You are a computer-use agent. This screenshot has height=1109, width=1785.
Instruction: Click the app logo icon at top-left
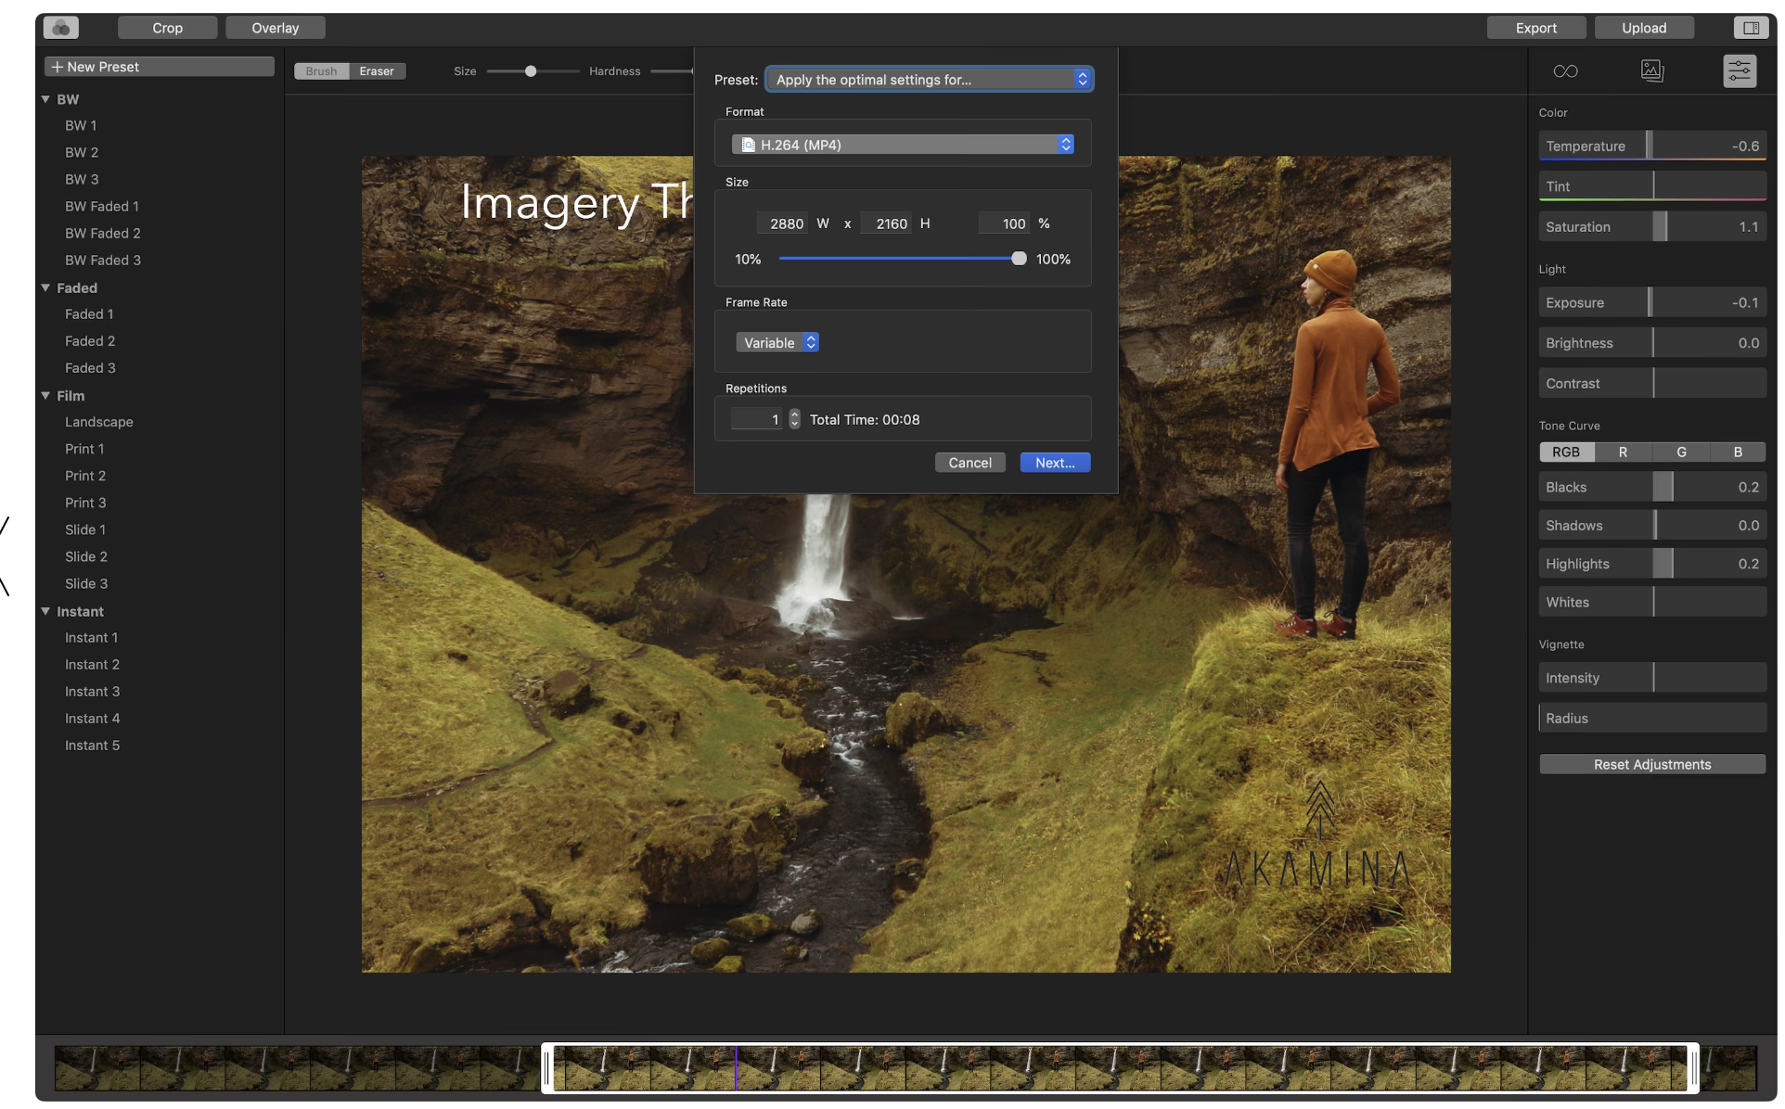click(61, 28)
